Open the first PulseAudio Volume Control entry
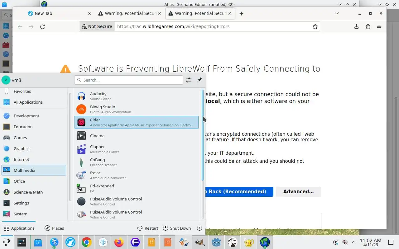Screen dimensions: 399x249 pyautogui.click(x=137, y=201)
